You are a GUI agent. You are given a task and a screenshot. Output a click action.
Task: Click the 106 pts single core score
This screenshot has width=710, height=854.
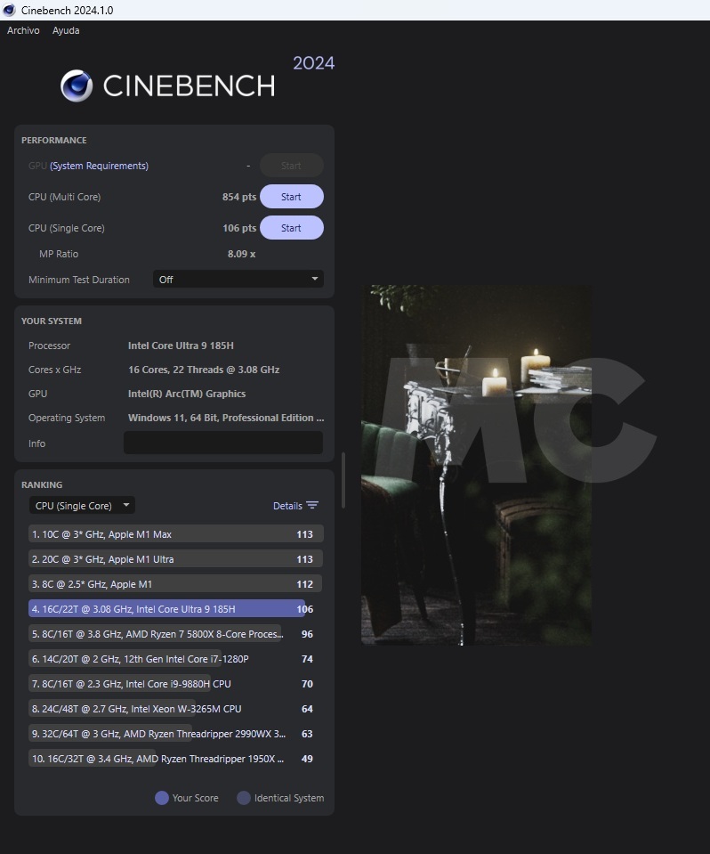tap(238, 228)
